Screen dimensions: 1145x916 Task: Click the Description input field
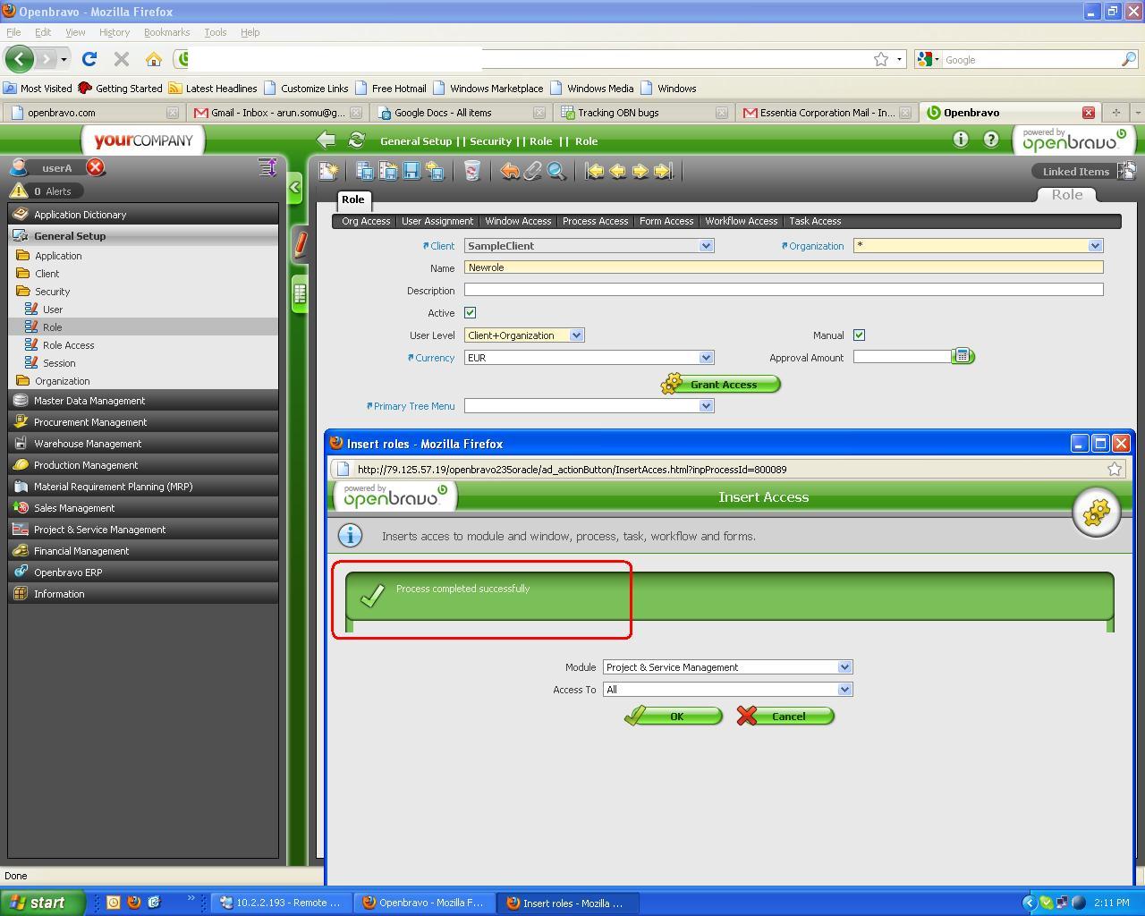[783, 290]
